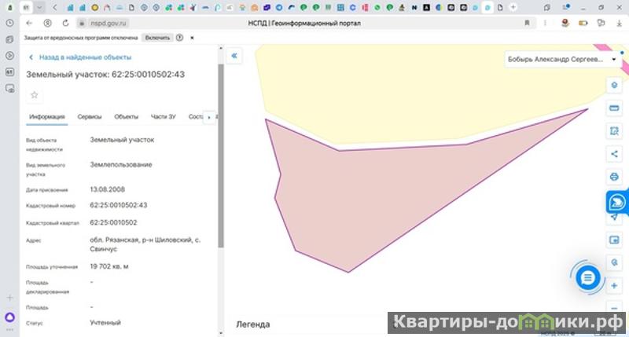Click the zoom in plus button
The image size is (629, 337).
point(614,286)
